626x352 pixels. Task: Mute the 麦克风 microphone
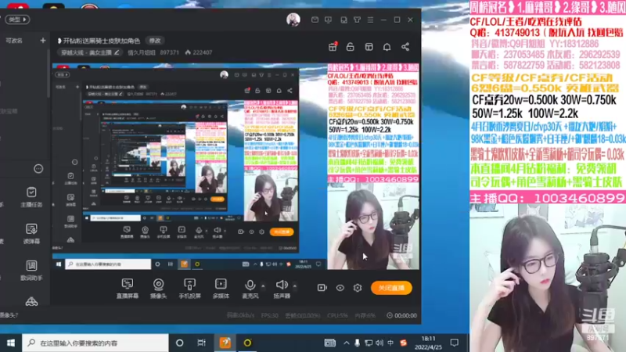coord(250,289)
